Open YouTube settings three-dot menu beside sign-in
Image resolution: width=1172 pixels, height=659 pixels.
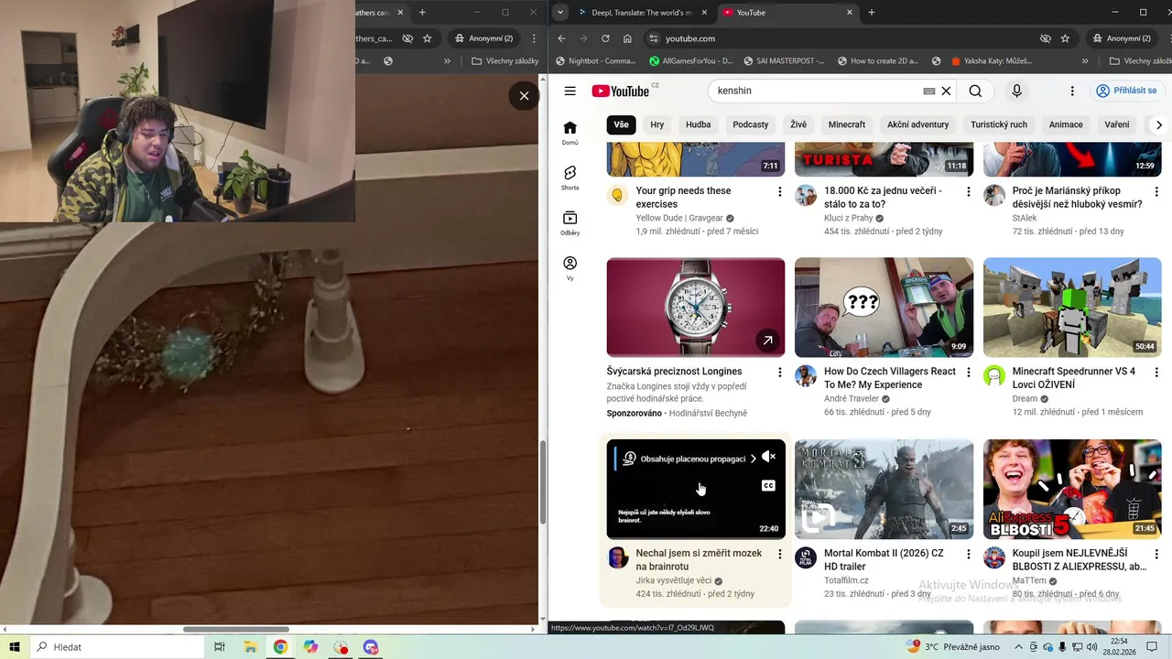pos(1072,91)
